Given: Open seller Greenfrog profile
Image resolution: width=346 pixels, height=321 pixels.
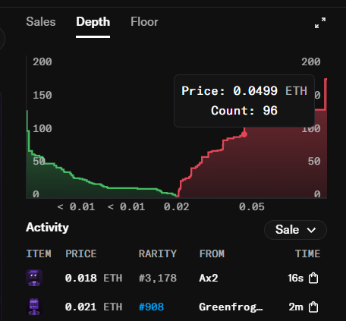Looking at the screenshot, I should 231,307.
